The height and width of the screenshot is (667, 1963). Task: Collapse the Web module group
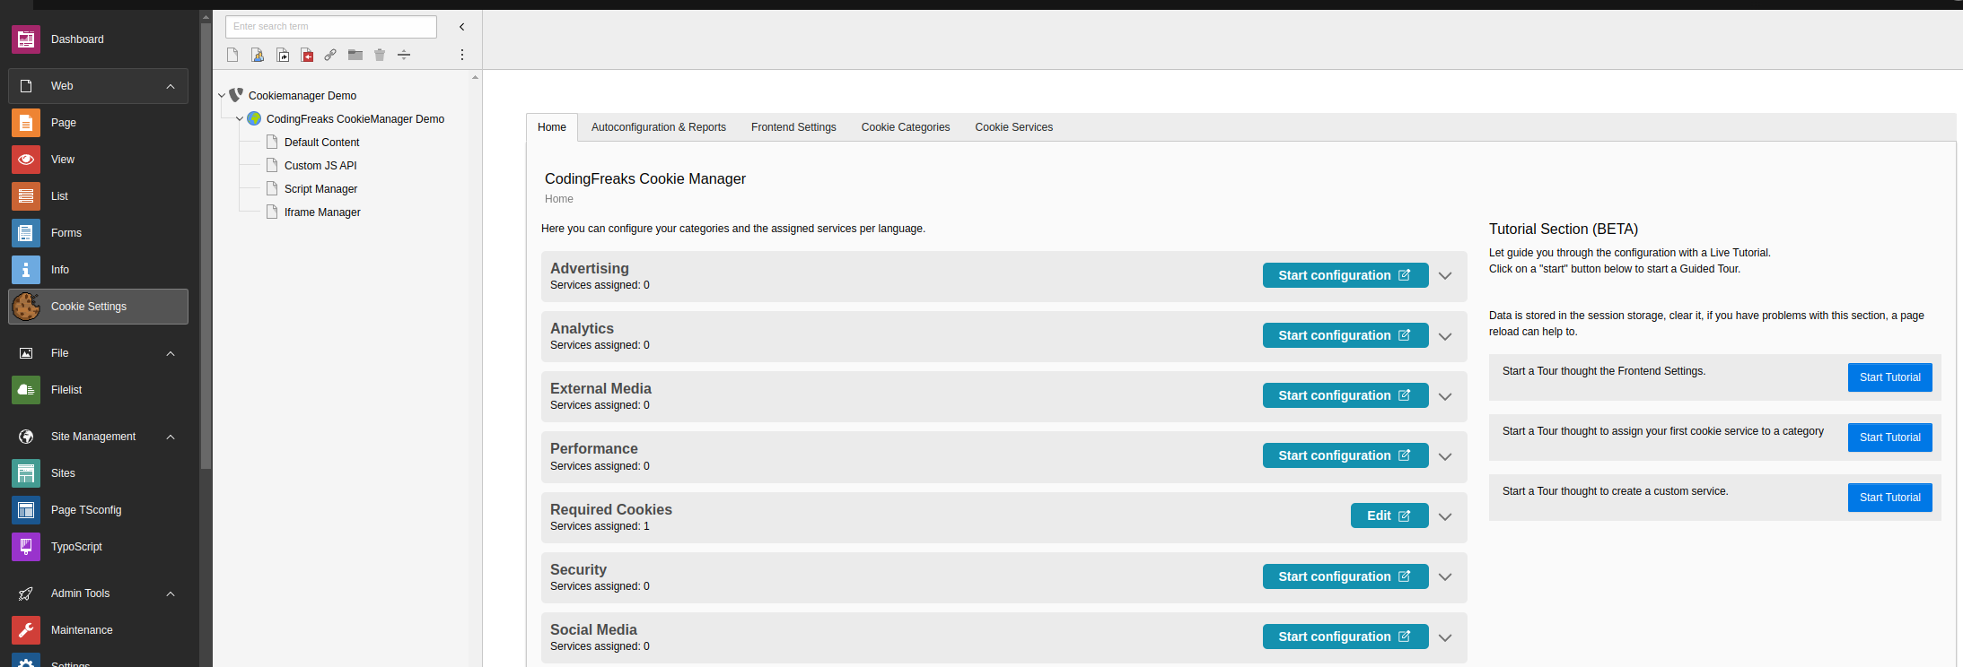click(x=170, y=86)
